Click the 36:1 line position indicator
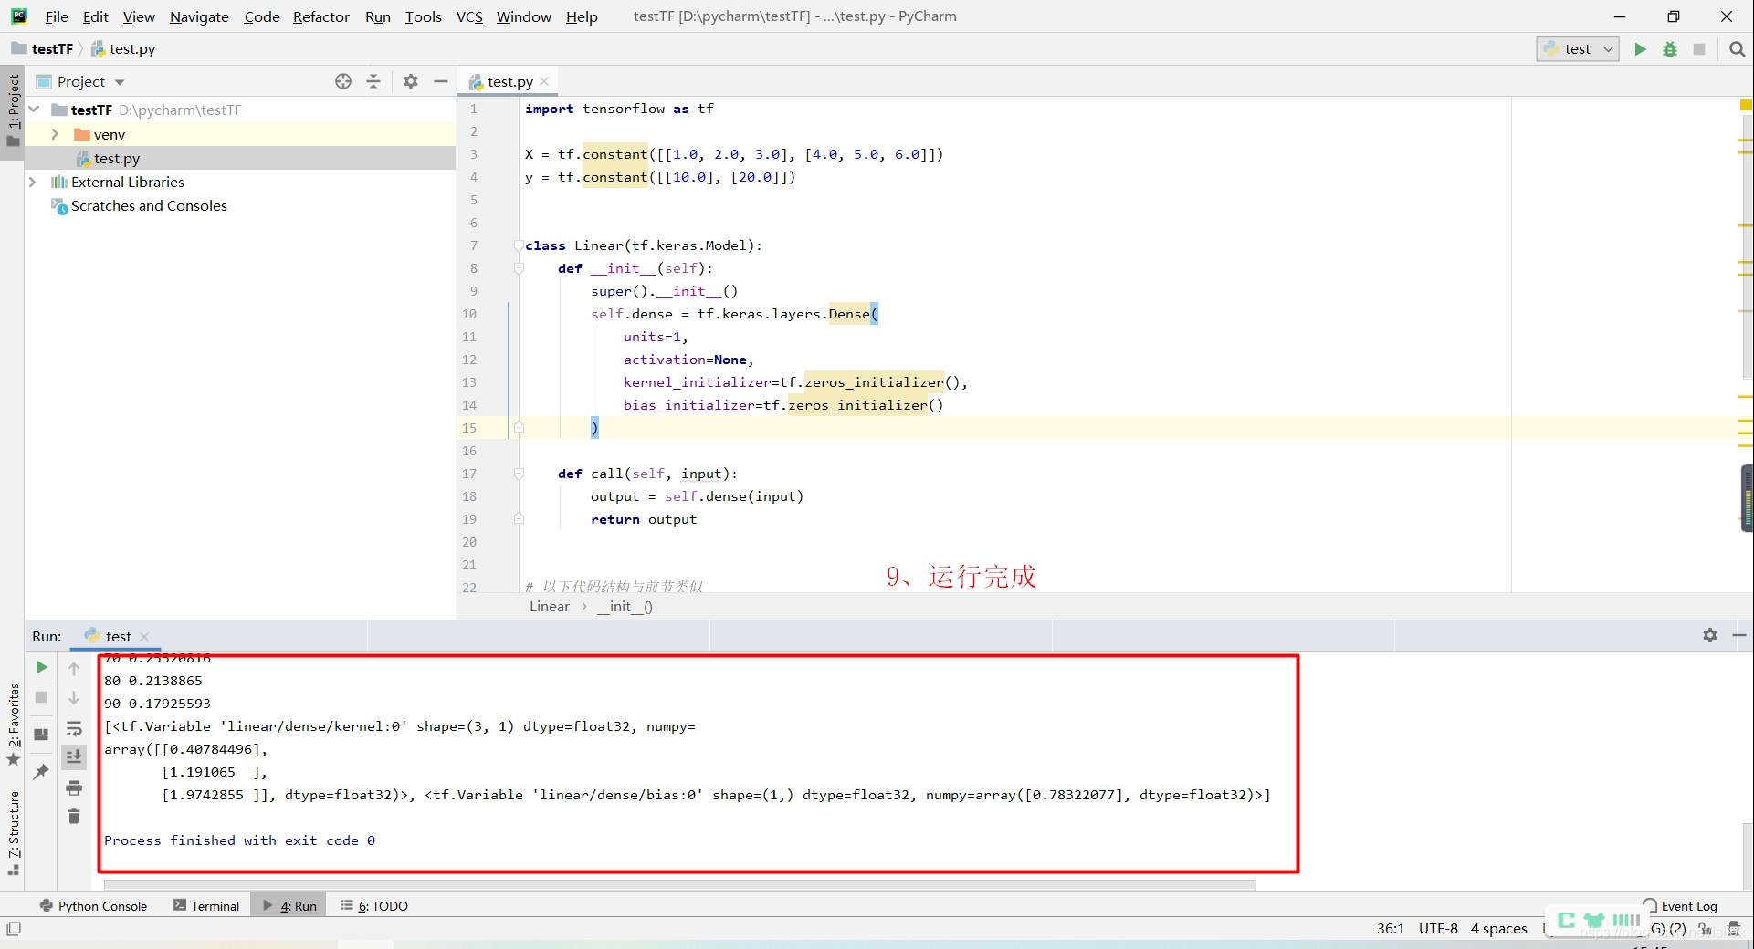 click(1390, 929)
